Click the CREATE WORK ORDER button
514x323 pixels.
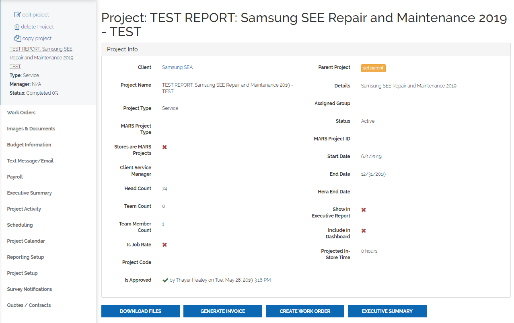(x=305, y=311)
